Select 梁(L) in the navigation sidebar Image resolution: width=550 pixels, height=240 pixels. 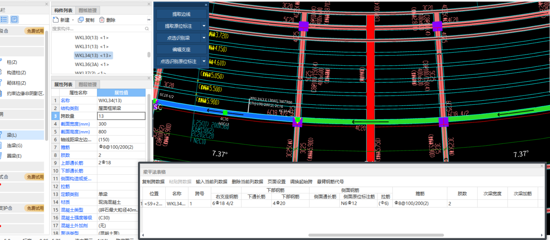point(12,135)
